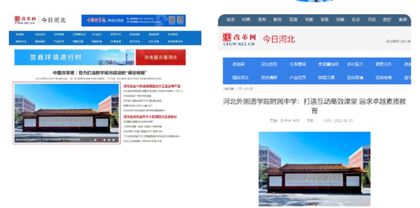This screenshot has width=420, height=208.
Task: Click the 改革网 logo in right page header
Action: click(239, 40)
